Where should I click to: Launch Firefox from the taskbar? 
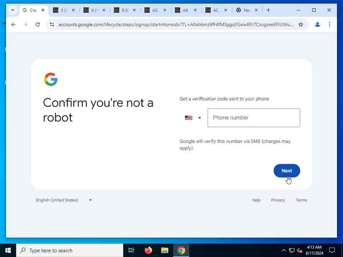[x=148, y=250]
